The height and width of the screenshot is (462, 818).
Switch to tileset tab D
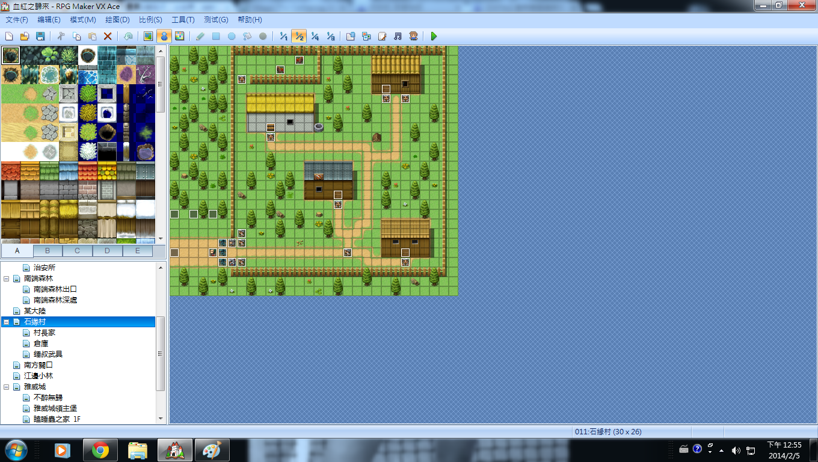point(108,251)
